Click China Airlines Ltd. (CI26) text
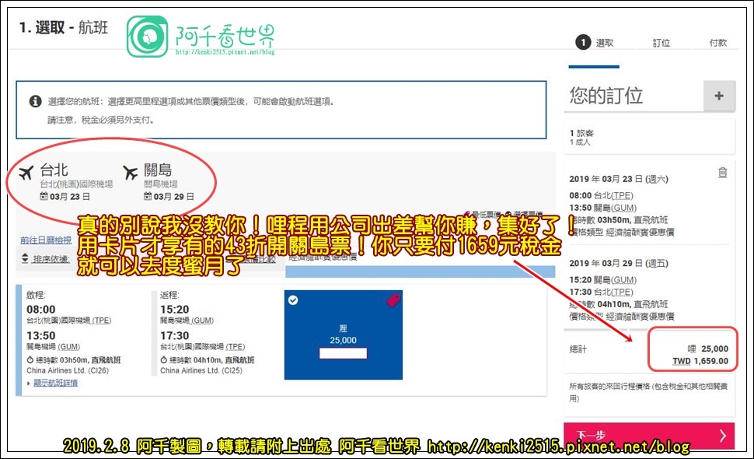 [x=68, y=370]
